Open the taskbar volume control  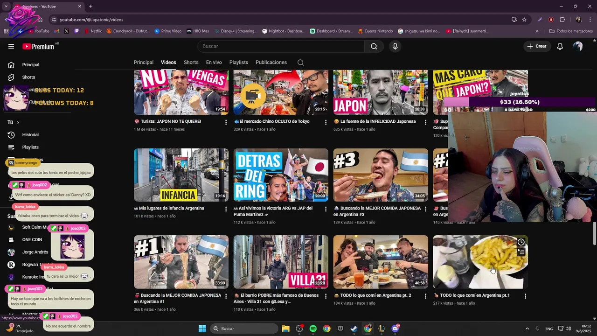pyautogui.click(x=568, y=329)
